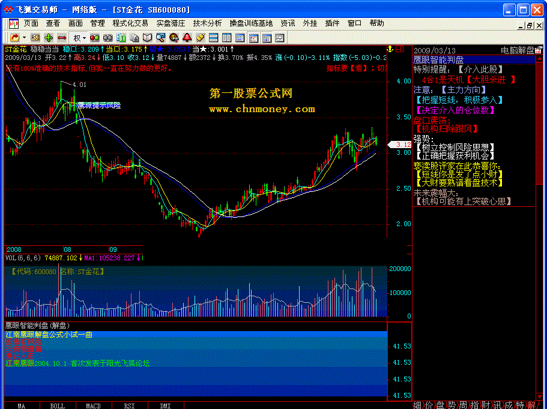
Task: Click the www.chnmoney.com link text
Action: [x=262, y=109]
